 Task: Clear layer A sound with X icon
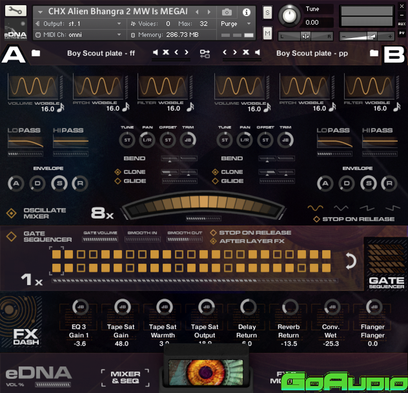[166, 52]
